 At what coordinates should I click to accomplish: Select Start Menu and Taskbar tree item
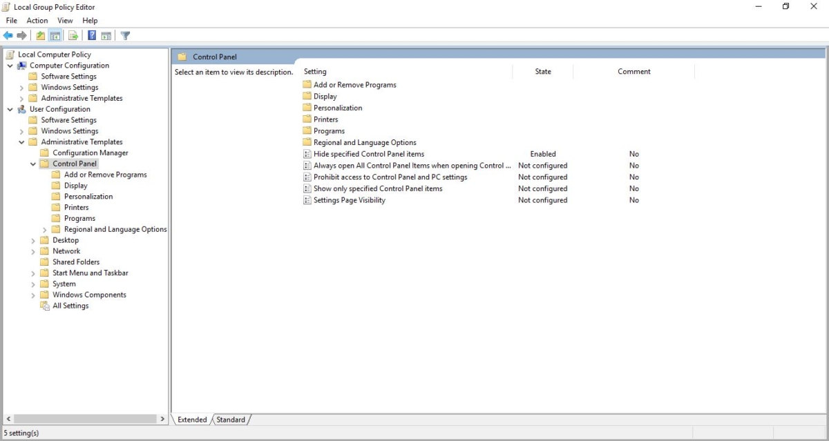tap(90, 273)
